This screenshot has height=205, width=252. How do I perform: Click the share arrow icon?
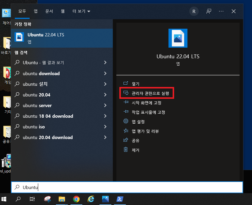(126, 140)
